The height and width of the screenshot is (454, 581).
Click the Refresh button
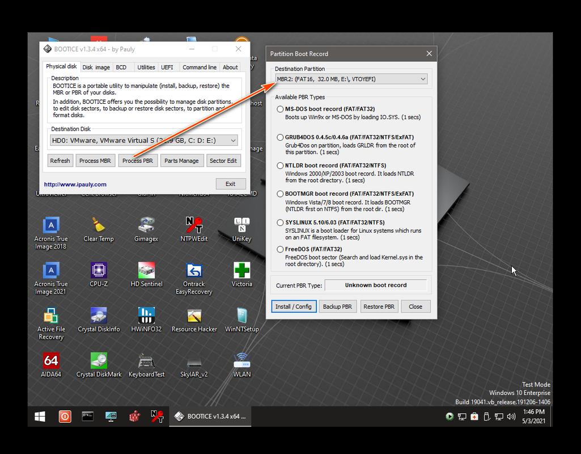click(60, 161)
